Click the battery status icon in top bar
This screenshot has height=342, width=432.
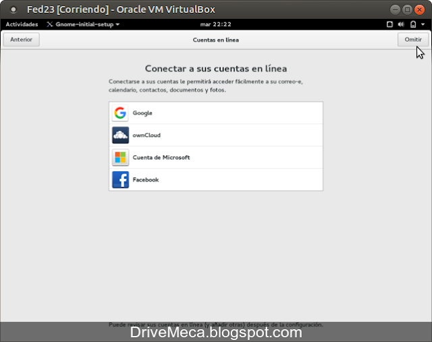tap(413, 24)
